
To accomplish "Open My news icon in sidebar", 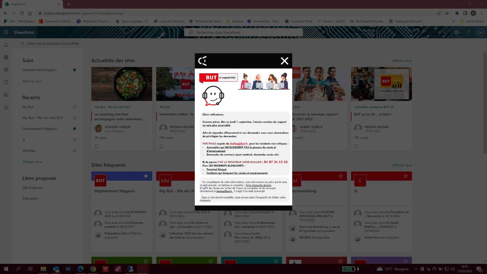I will tap(6, 70).
